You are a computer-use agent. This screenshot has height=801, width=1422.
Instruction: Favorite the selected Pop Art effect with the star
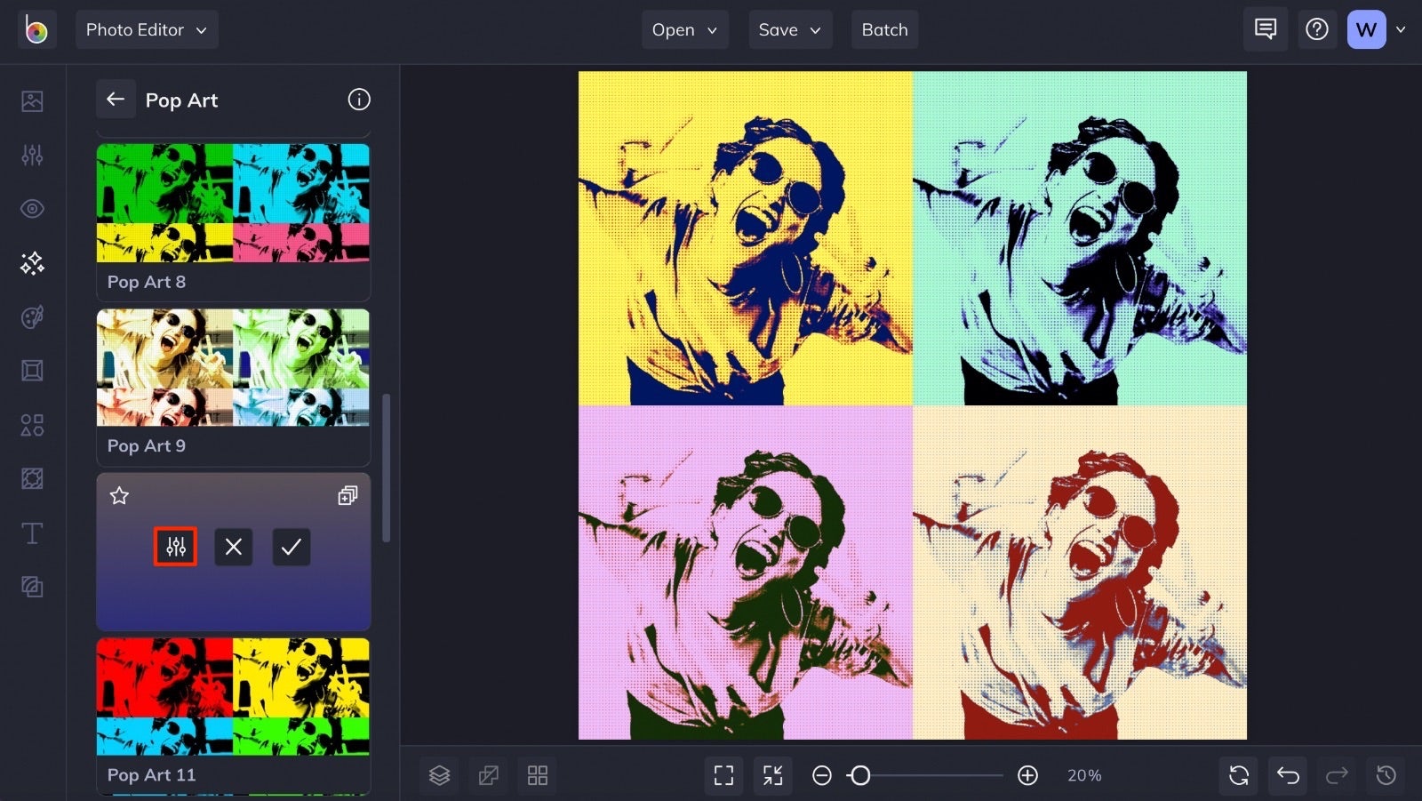point(118,496)
